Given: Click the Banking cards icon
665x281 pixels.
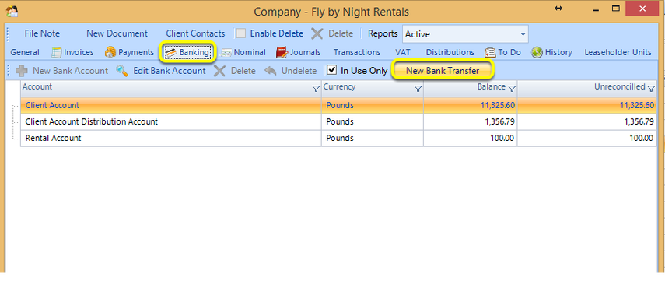Looking at the screenshot, I should click(x=171, y=52).
